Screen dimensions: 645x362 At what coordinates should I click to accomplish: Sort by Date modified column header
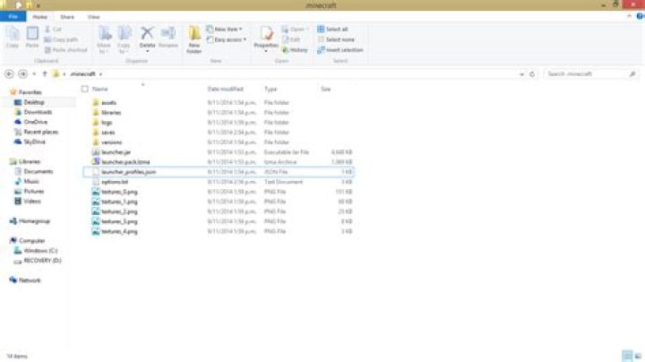coord(226,89)
